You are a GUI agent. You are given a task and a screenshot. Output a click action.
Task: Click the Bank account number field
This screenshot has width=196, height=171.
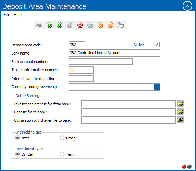pos(101,61)
